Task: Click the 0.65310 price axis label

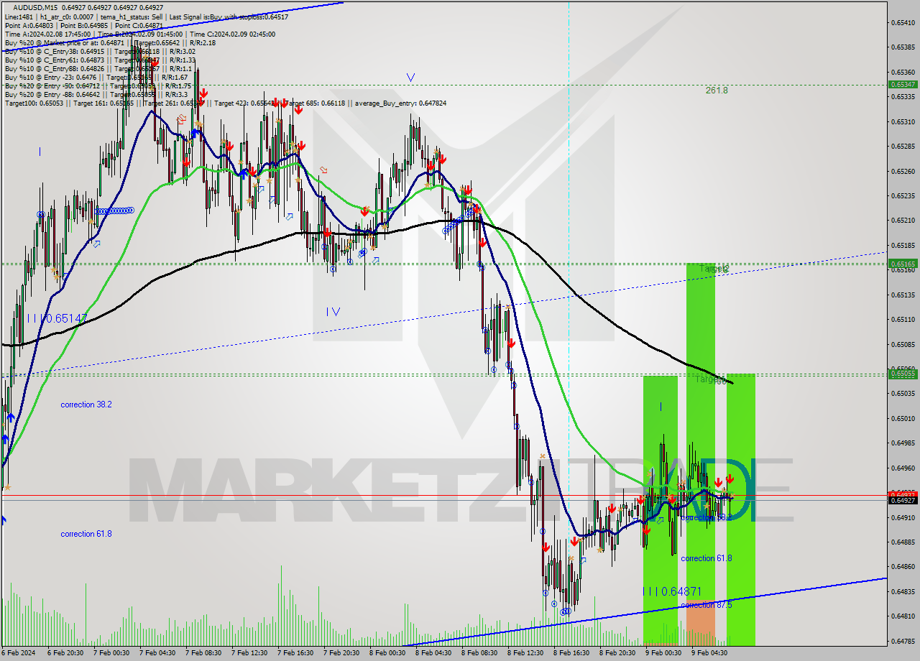Action: tap(903, 121)
